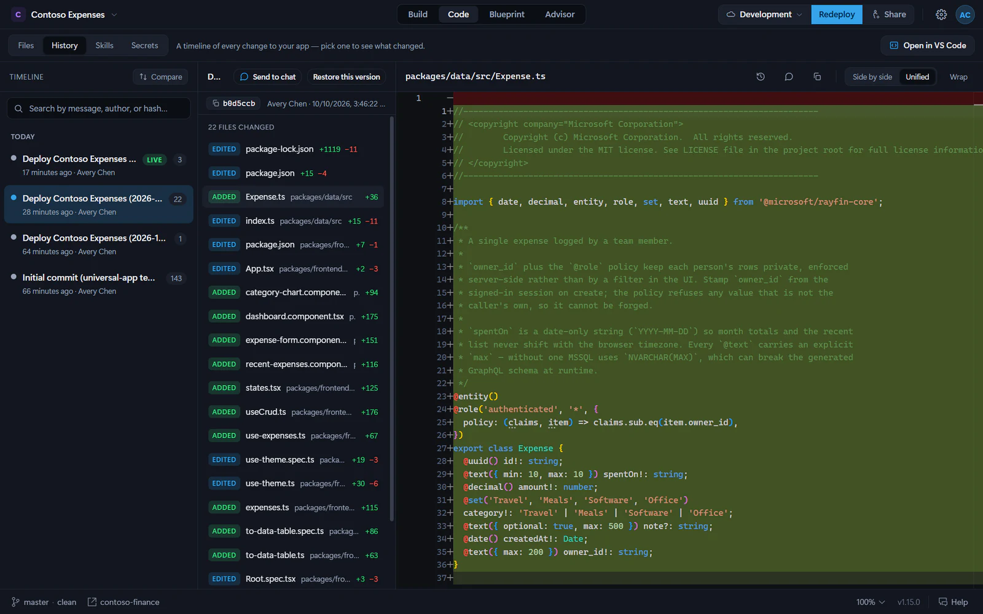Click v1.15.0 version label
Image resolution: width=983 pixels, height=614 pixels.
pyautogui.click(x=909, y=602)
